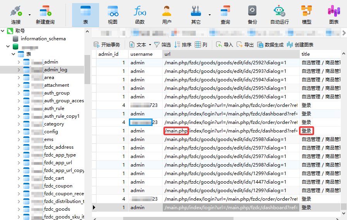The width and height of the screenshot is (347, 220).
Task: Open the 函数 (Function) f(x) icon
Action: coord(140,11)
